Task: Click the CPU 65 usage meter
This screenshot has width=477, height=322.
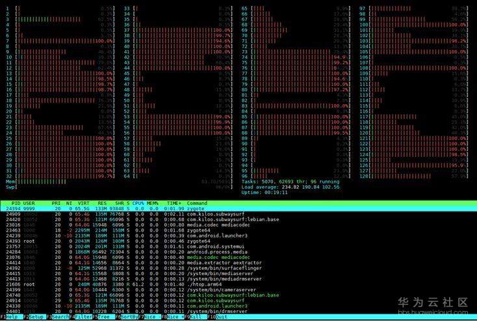Action: pyautogui.click(x=296, y=8)
